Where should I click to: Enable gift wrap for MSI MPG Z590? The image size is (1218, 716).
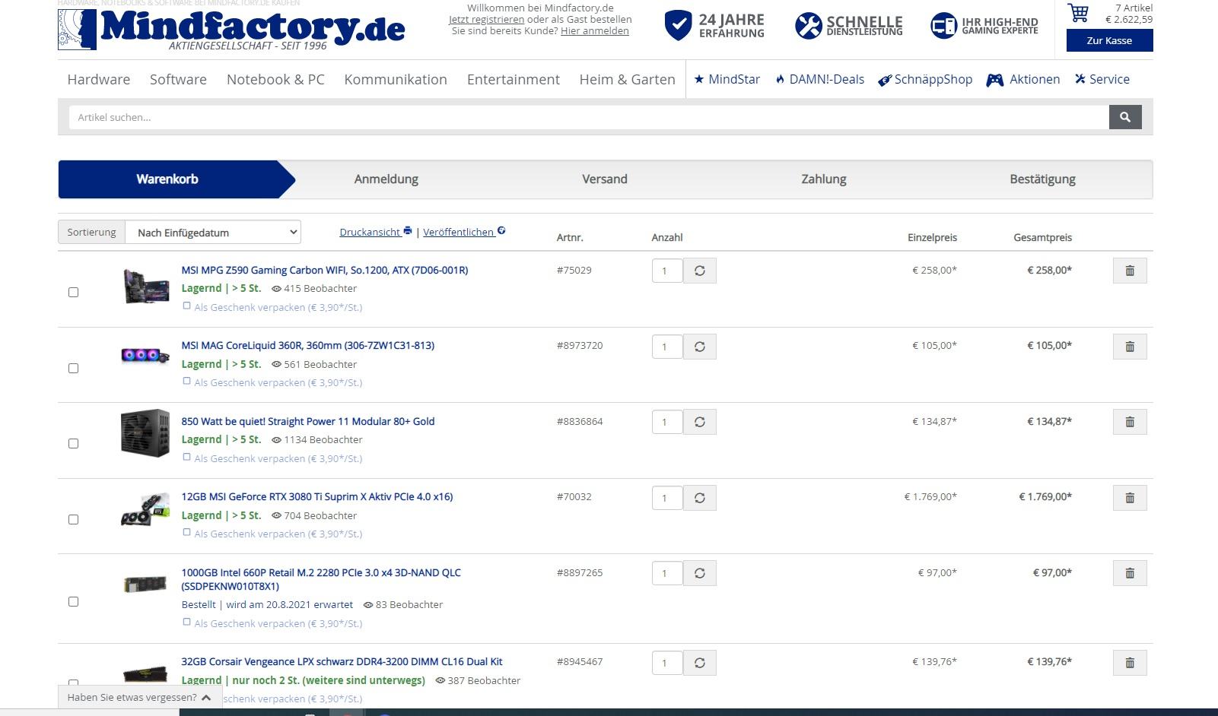coord(186,306)
